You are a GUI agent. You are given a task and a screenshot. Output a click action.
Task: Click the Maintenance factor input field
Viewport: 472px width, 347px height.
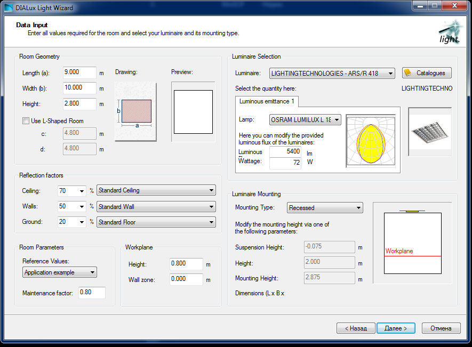tap(91, 293)
